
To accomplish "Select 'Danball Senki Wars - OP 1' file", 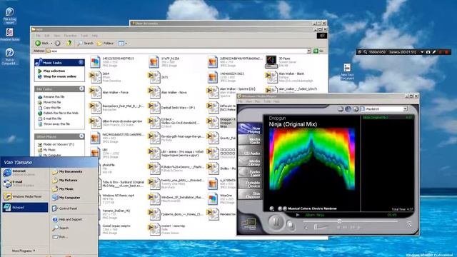I will (x=171, y=108).
